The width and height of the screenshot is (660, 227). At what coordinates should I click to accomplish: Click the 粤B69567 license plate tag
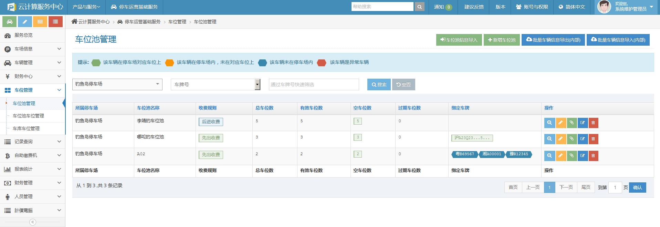click(x=464, y=154)
